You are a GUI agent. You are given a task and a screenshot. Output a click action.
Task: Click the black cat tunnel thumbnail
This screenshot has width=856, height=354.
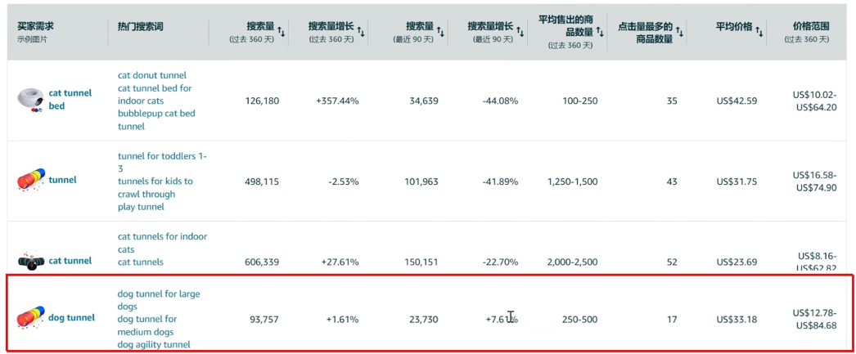(x=30, y=262)
